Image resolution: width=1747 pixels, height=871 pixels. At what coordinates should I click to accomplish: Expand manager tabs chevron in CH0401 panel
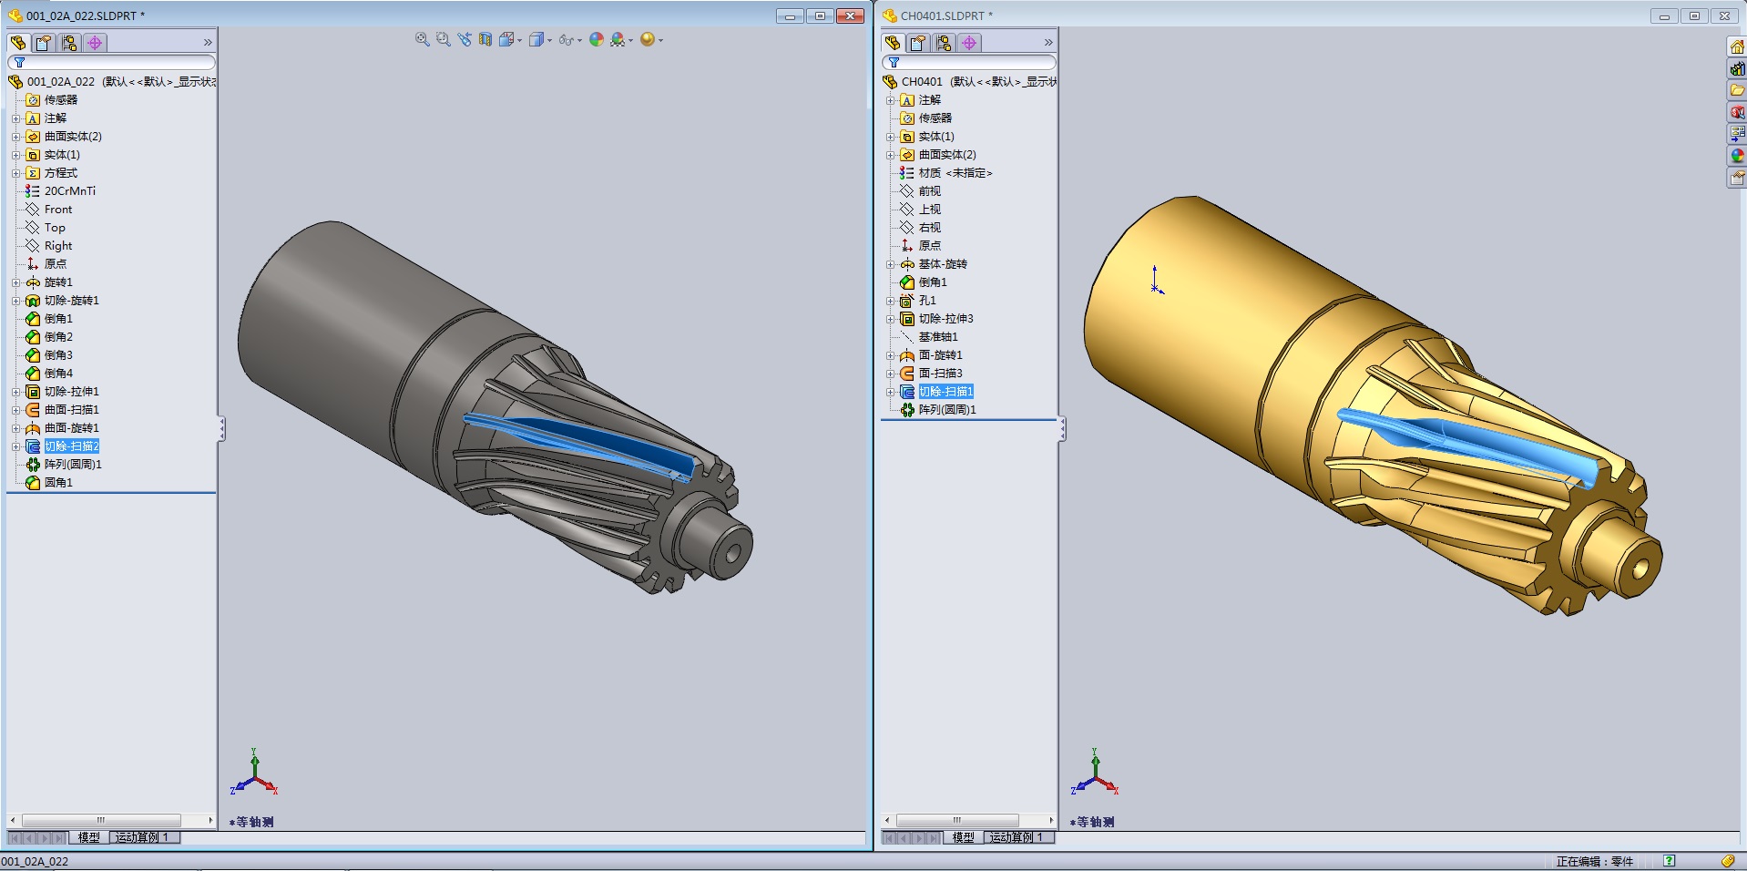click(1048, 43)
